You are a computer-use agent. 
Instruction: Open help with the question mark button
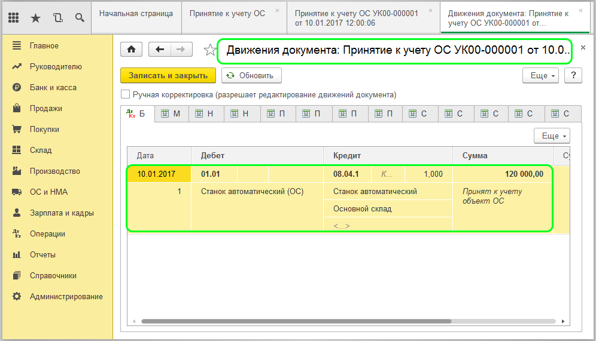point(573,75)
